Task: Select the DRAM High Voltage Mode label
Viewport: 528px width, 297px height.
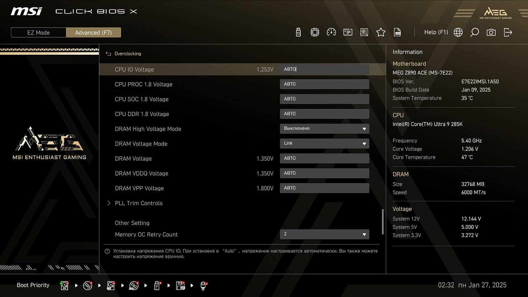Action: point(148,129)
